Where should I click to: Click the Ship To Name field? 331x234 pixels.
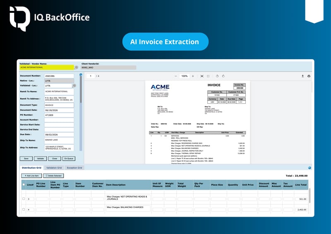[59, 140]
